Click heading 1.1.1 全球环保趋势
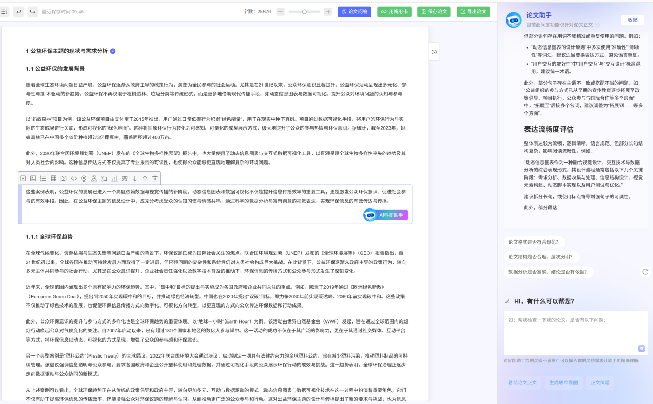 [49, 237]
